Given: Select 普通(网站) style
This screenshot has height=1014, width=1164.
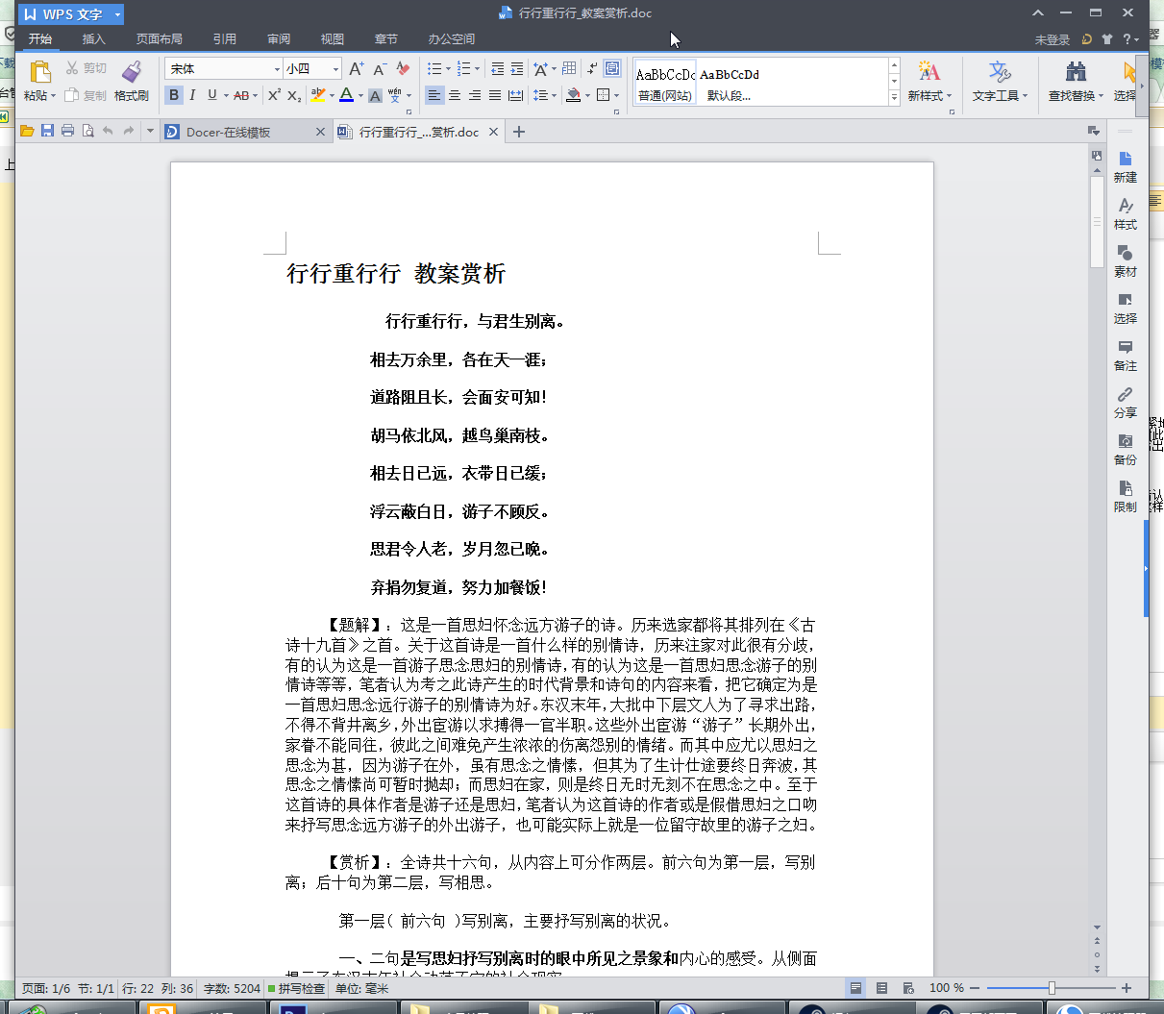Looking at the screenshot, I should [665, 83].
